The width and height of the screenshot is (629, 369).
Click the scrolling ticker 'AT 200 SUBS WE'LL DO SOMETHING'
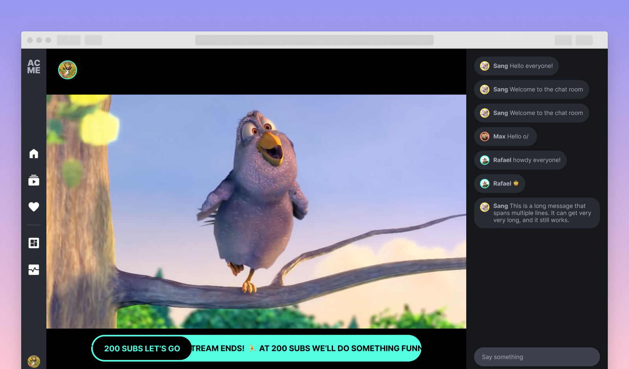coord(340,348)
